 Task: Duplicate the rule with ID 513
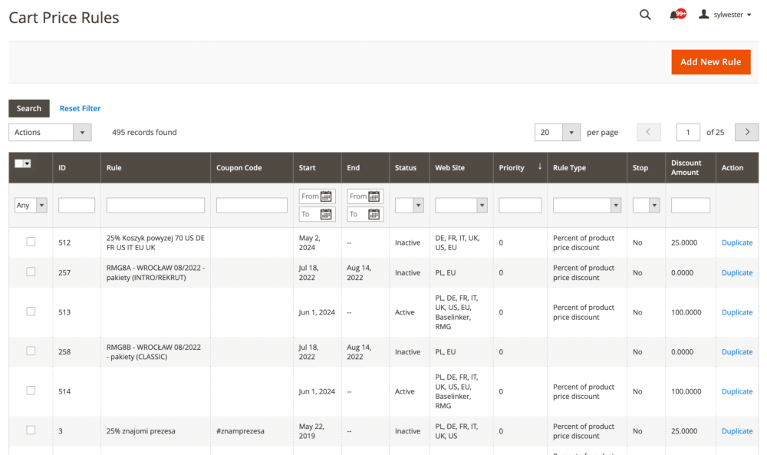[x=736, y=312]
